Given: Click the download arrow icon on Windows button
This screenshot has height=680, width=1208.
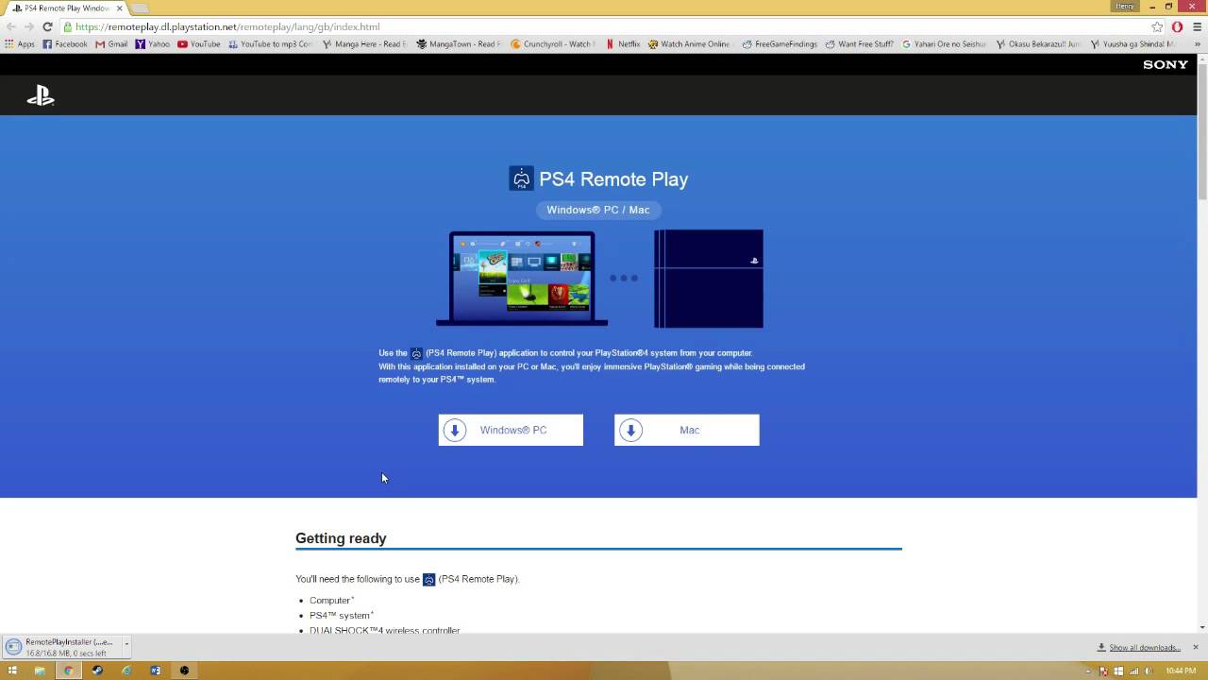Looking at the screenshot, I should (455, 430).
